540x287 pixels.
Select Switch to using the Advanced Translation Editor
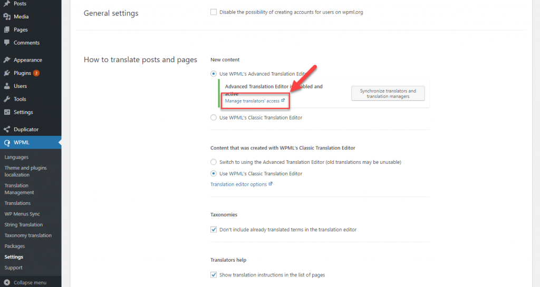coord(214,162)
